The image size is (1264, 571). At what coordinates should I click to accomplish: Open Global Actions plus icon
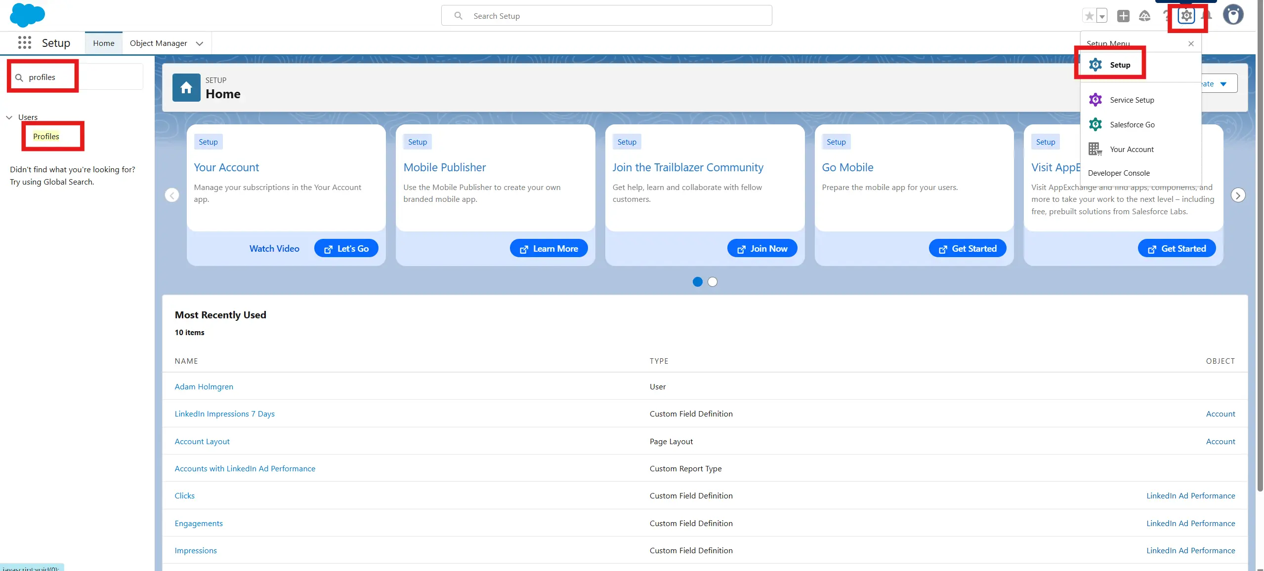click(1123, 16)
